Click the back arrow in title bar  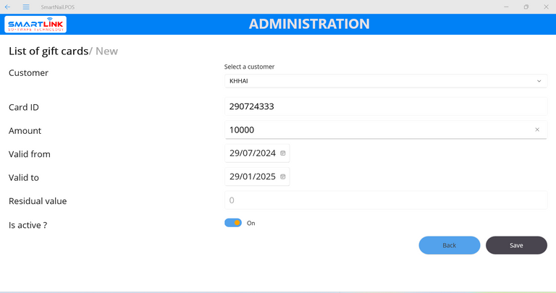click(7, 7)
